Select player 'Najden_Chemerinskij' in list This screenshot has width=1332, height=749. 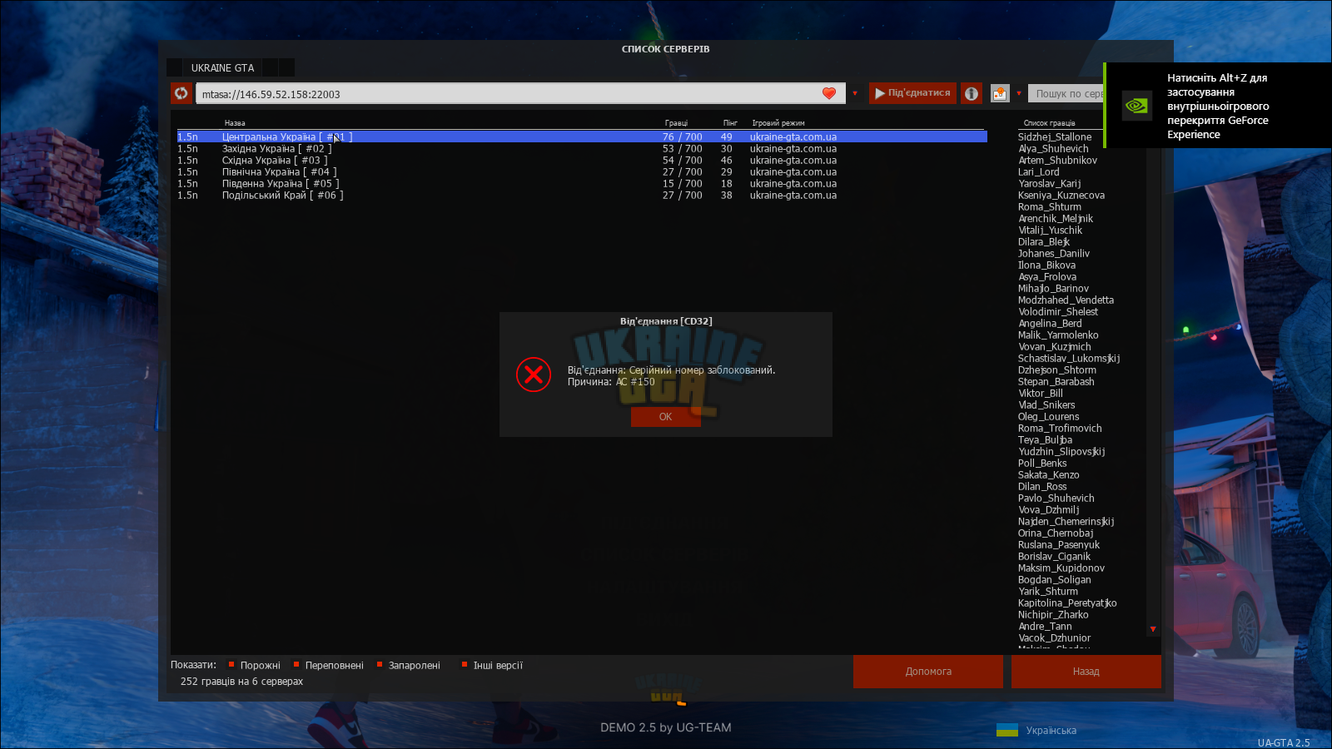pyautogui.click(x=1066, y=522)
